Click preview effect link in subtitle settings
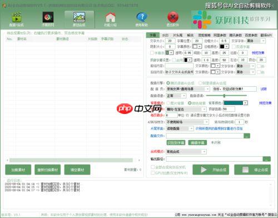This screenshot has width=278, height=218. coord(258,53)
